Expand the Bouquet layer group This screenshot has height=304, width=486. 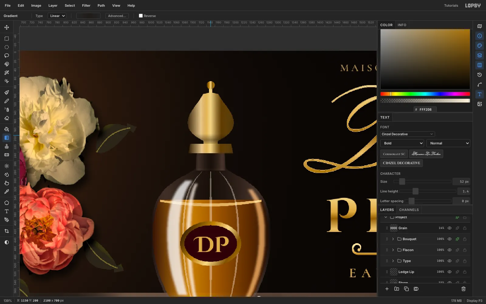pyautogui.click(x=393, y=239)
